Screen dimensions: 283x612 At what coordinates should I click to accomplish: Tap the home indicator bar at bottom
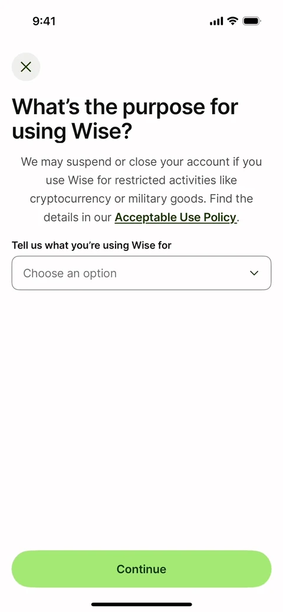(x=141, y=604)
